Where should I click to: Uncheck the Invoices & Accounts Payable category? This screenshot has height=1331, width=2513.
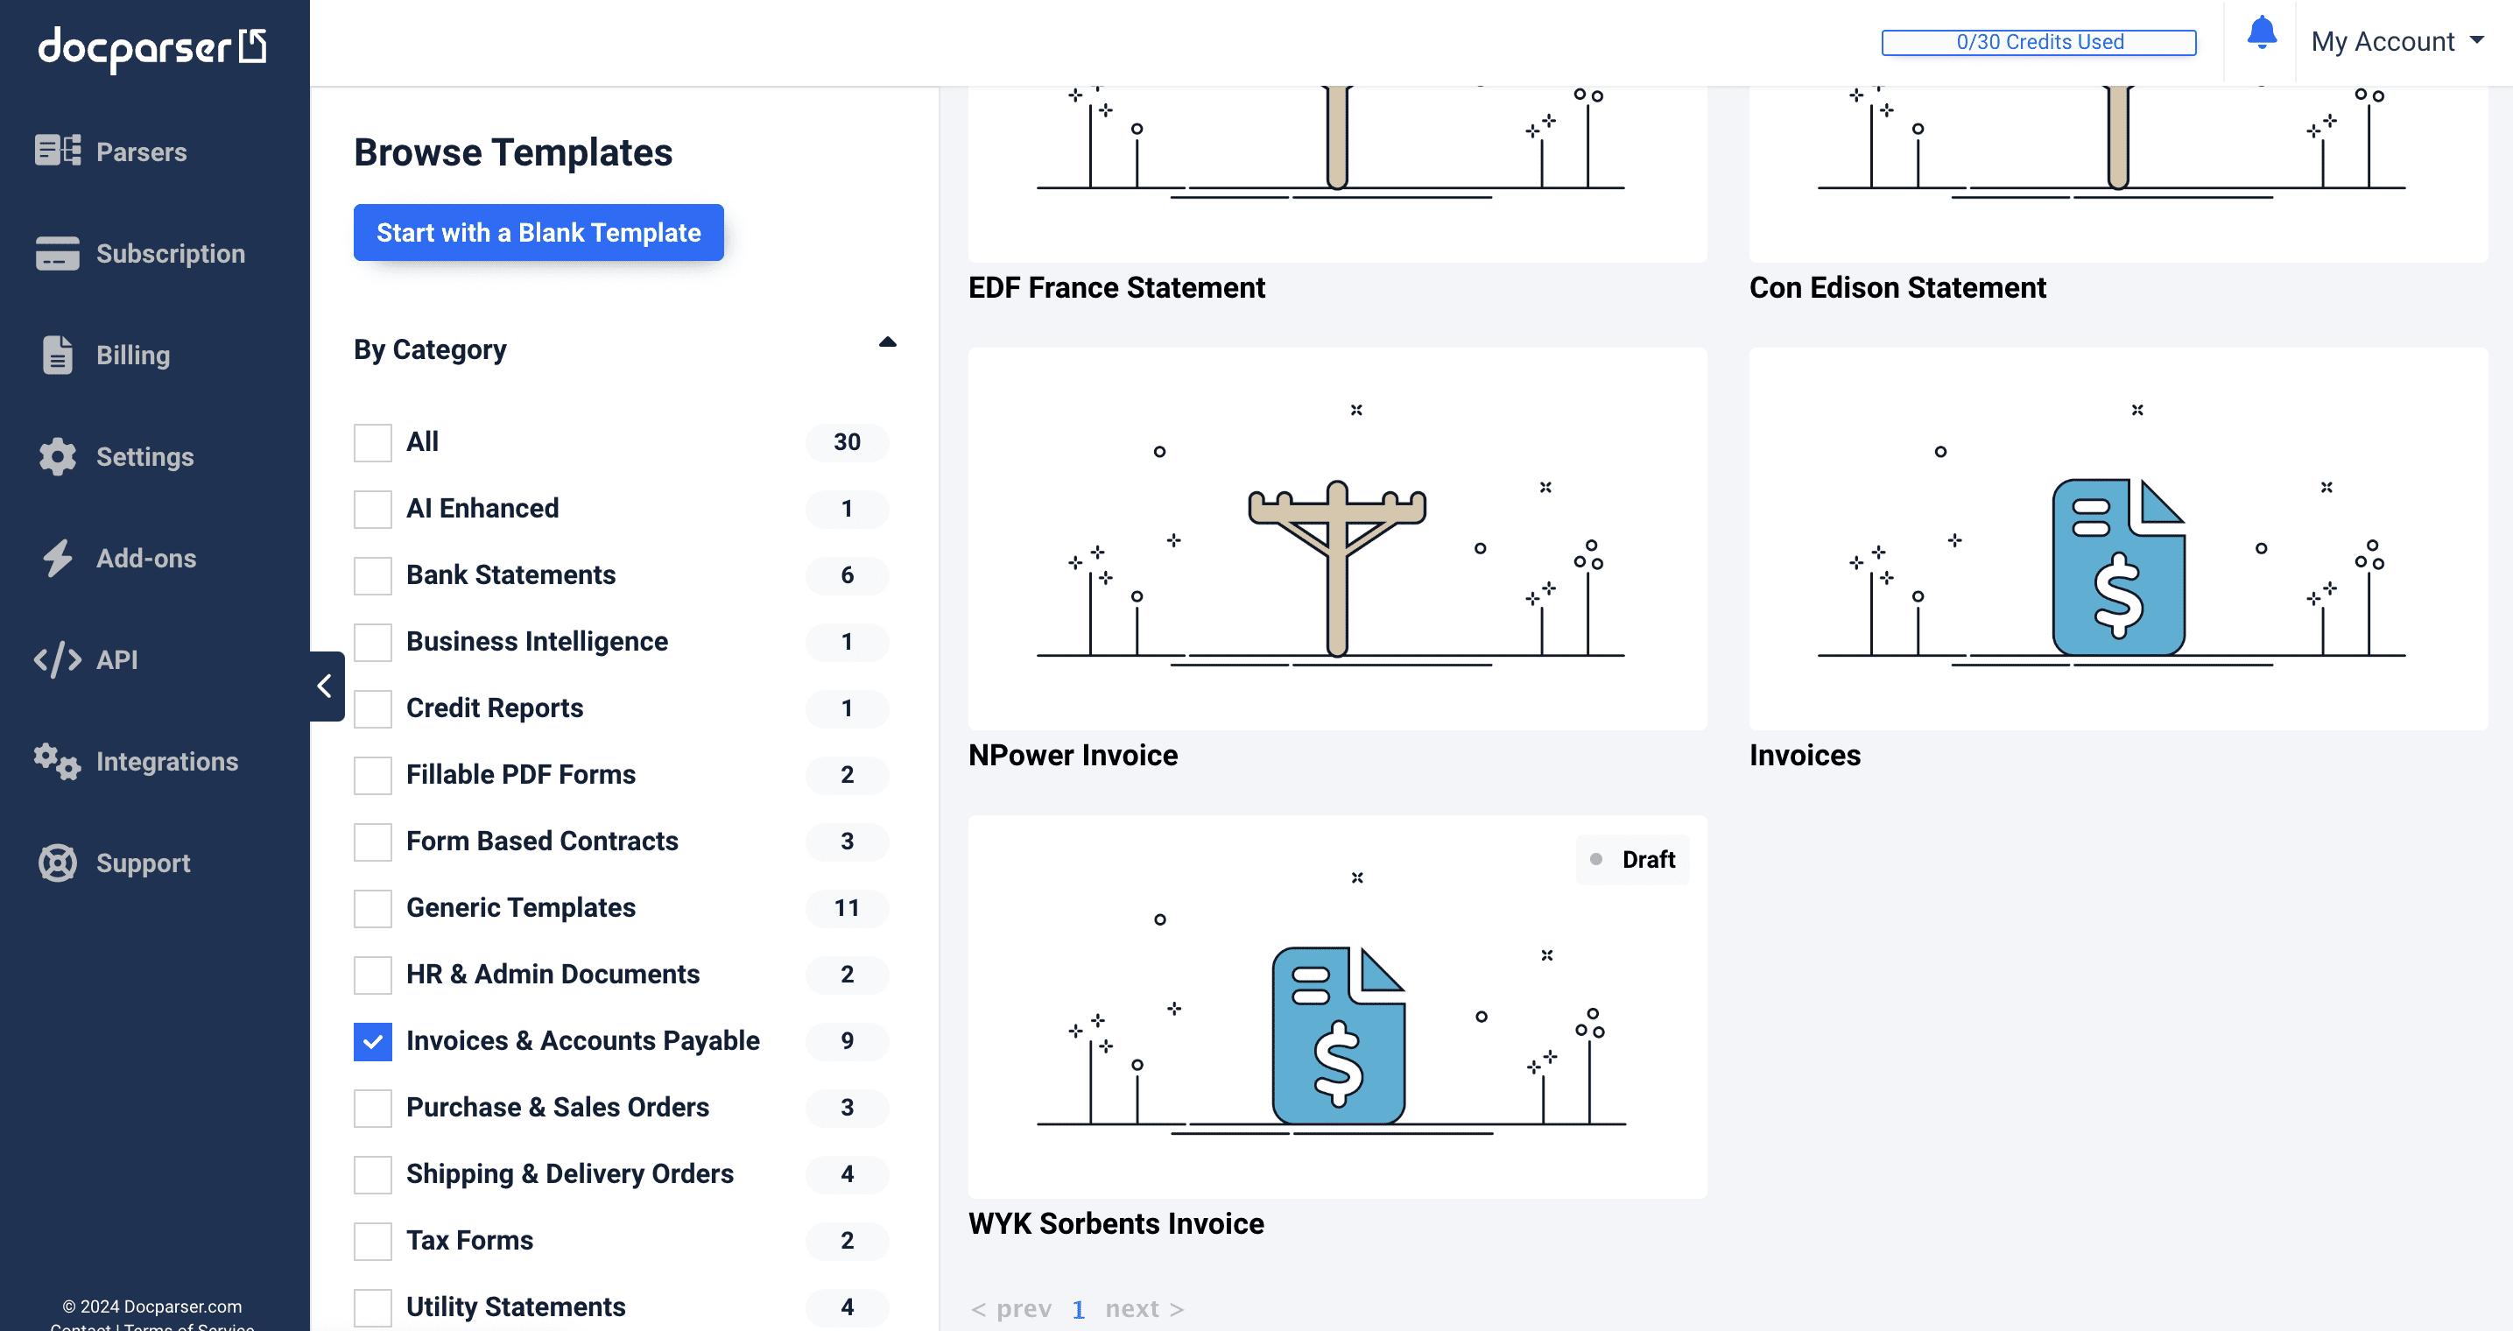click(x=371, y=1041)
